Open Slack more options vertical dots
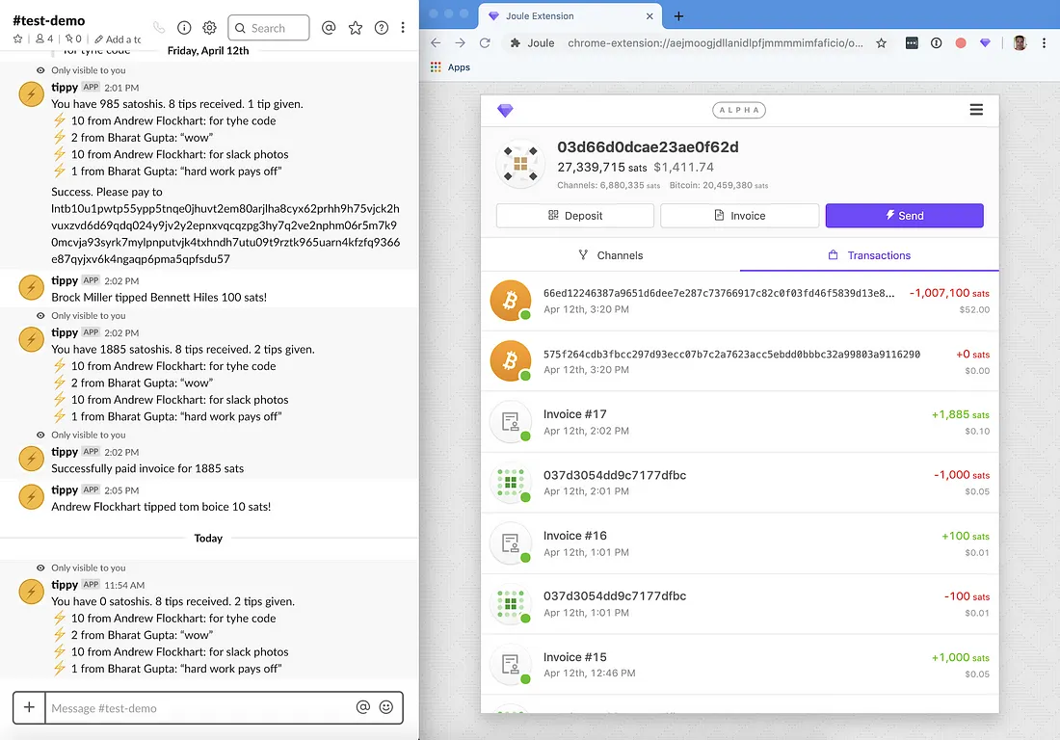The image size is (1060, 740). coord(403,28)
